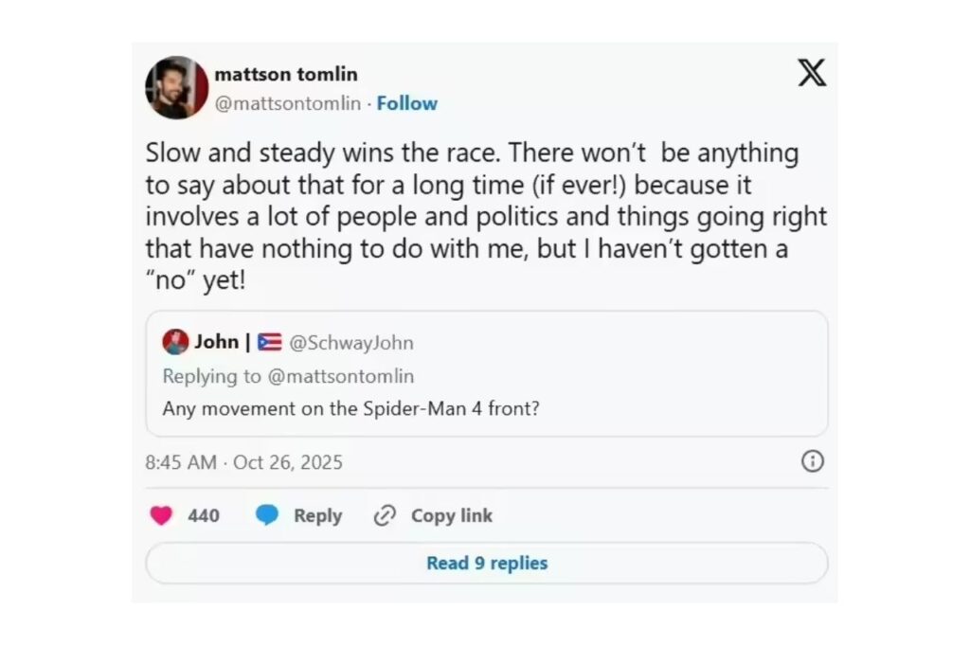Click the @mattsontomlin handle under the name
Screen dimensions: 970x647
coord(288,103)
